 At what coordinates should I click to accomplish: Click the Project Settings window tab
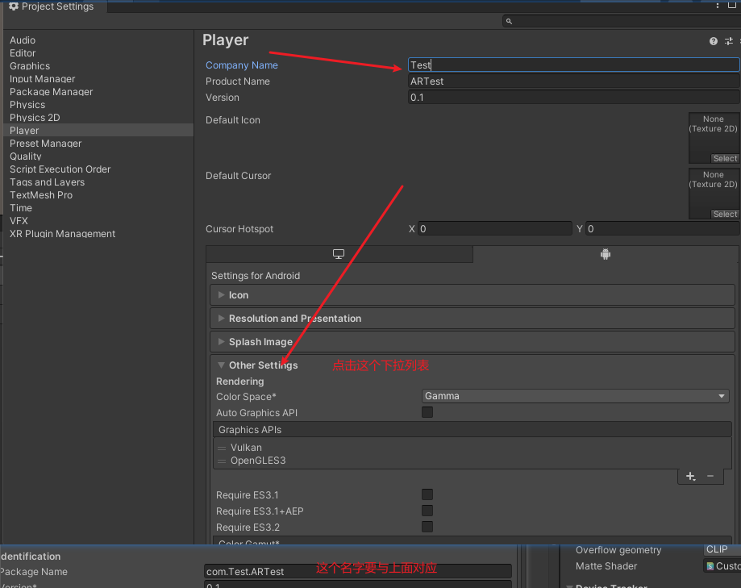56,6
